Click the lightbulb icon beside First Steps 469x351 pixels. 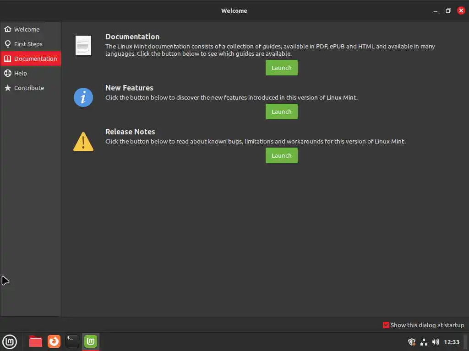pos(8,44)
